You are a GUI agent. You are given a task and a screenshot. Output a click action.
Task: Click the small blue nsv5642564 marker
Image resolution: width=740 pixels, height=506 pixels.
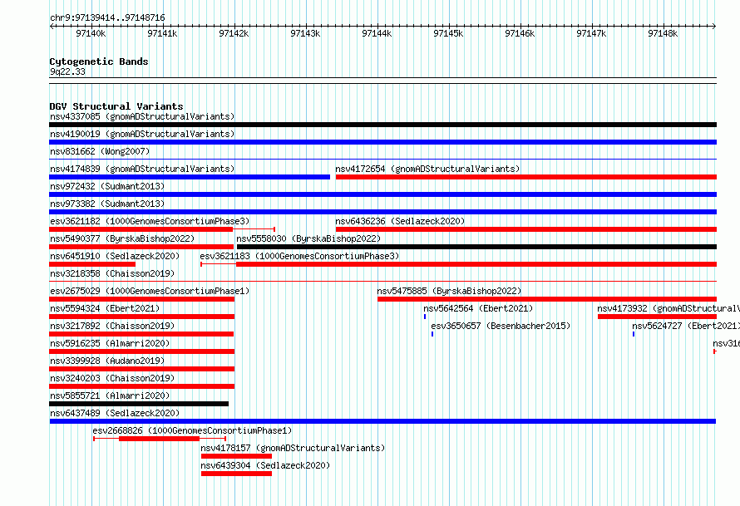tap(425, 317)
